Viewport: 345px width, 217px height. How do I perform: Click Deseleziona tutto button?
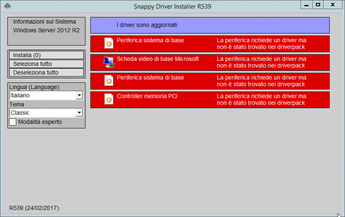[x=46, y=72]
